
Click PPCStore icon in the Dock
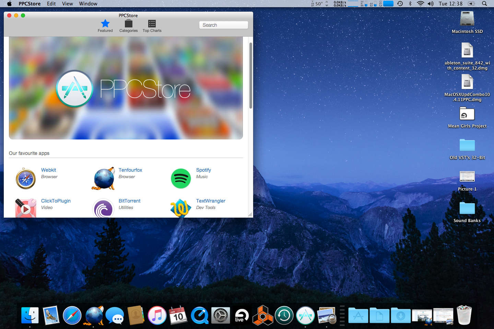point(305,316)
